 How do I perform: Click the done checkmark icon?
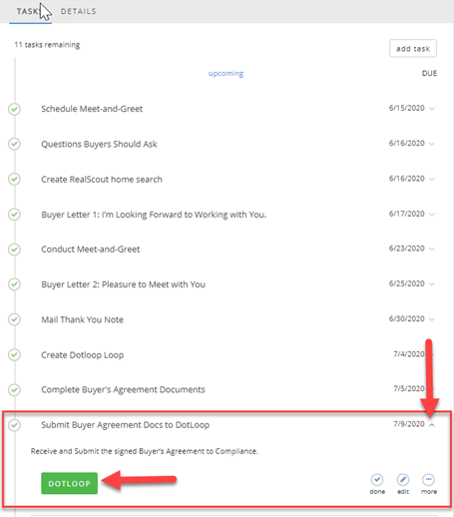tap(377, 480)
